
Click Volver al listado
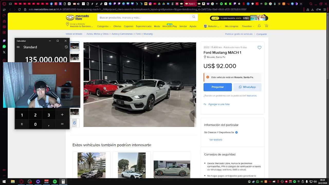[74, 34]
